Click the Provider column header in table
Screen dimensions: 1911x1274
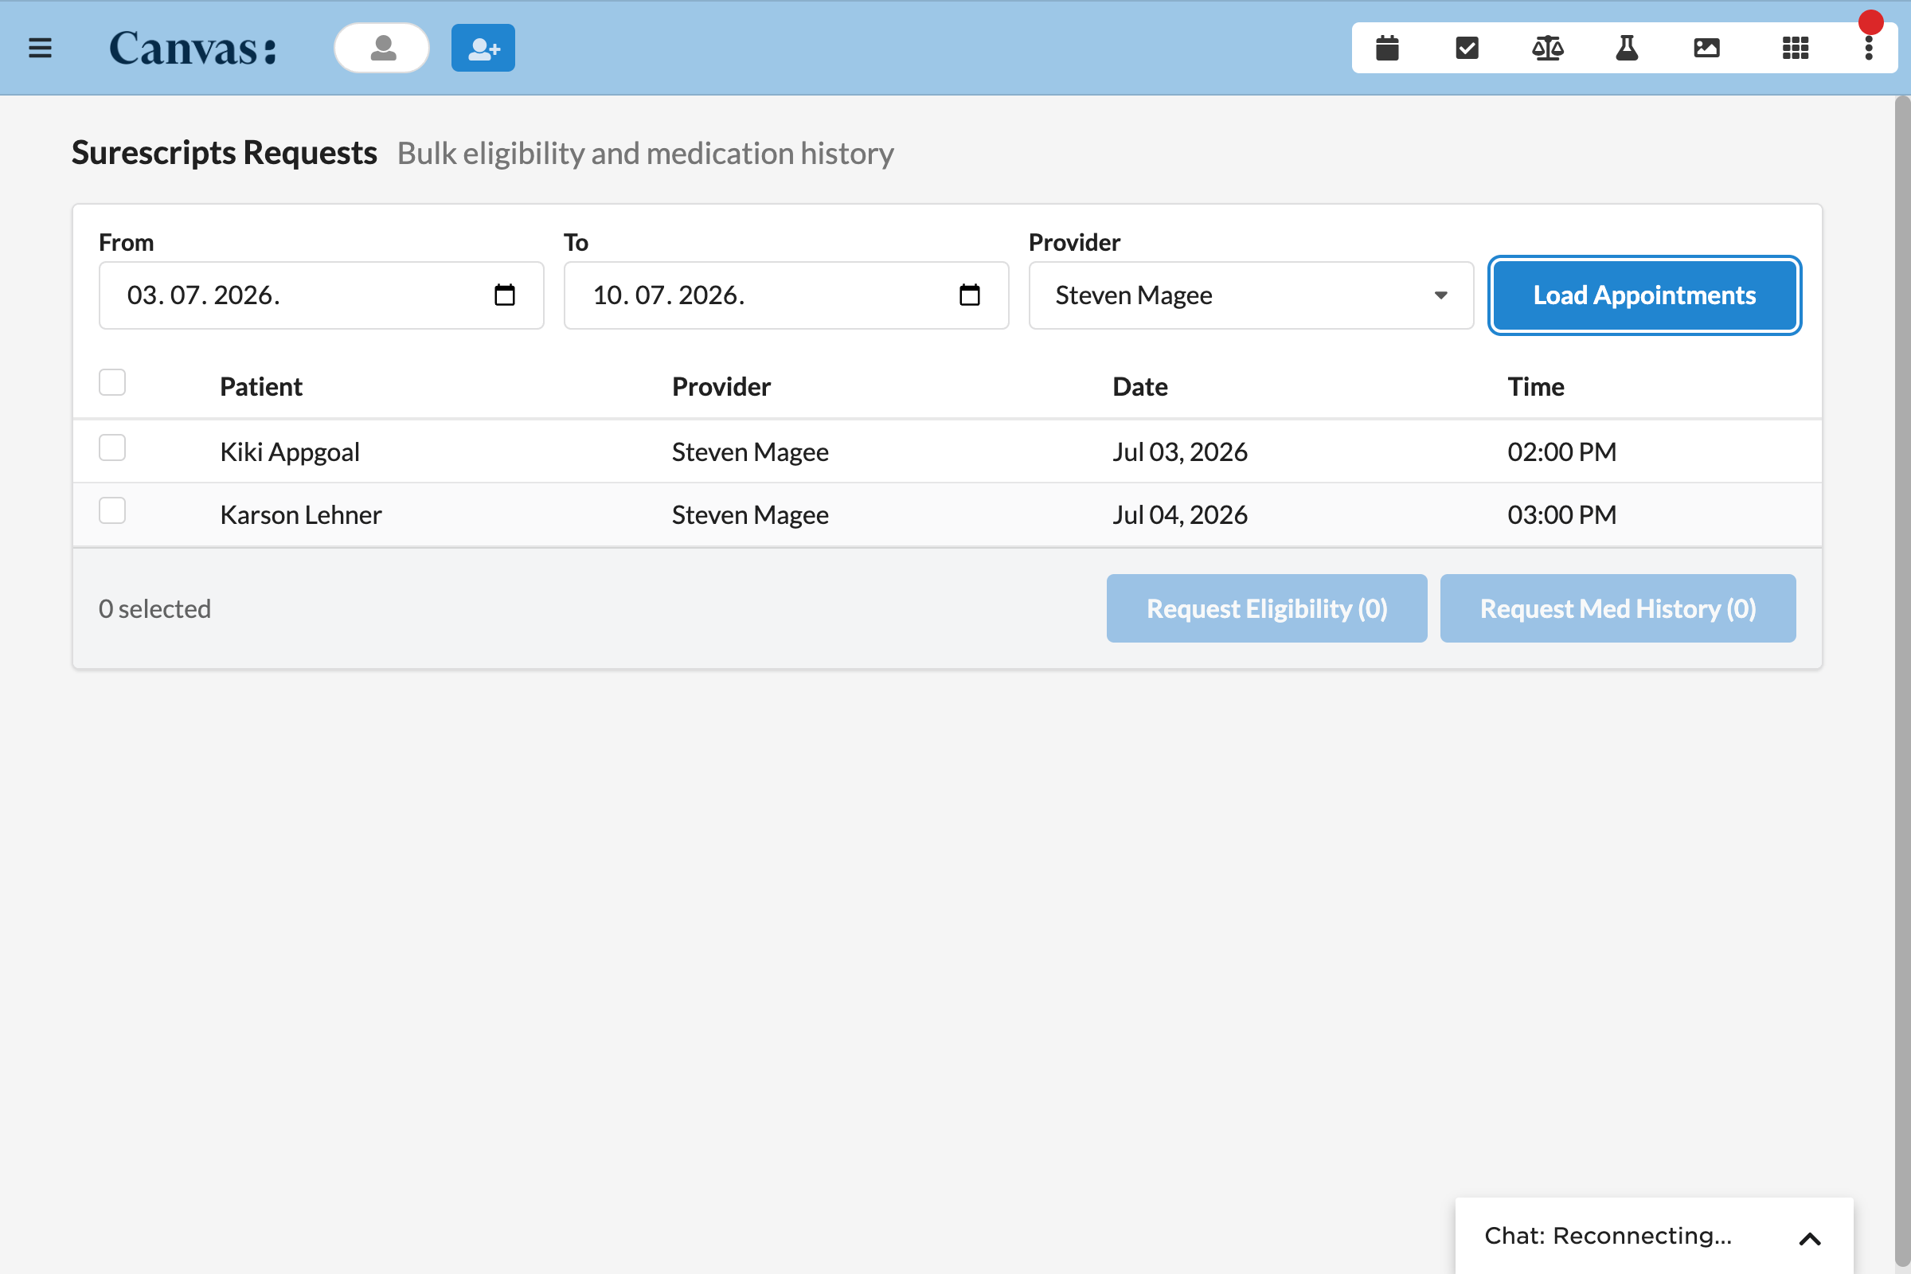(x=721, y=387)
